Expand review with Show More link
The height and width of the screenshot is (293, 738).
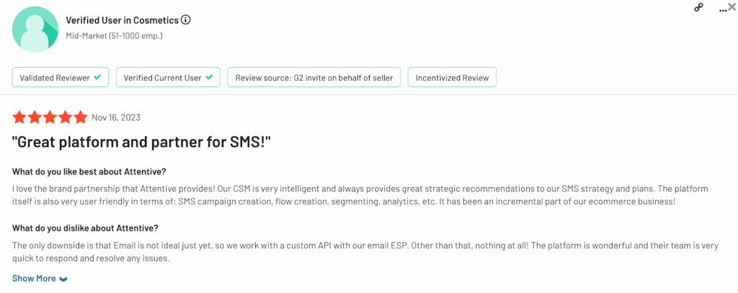tap(34, 279)
